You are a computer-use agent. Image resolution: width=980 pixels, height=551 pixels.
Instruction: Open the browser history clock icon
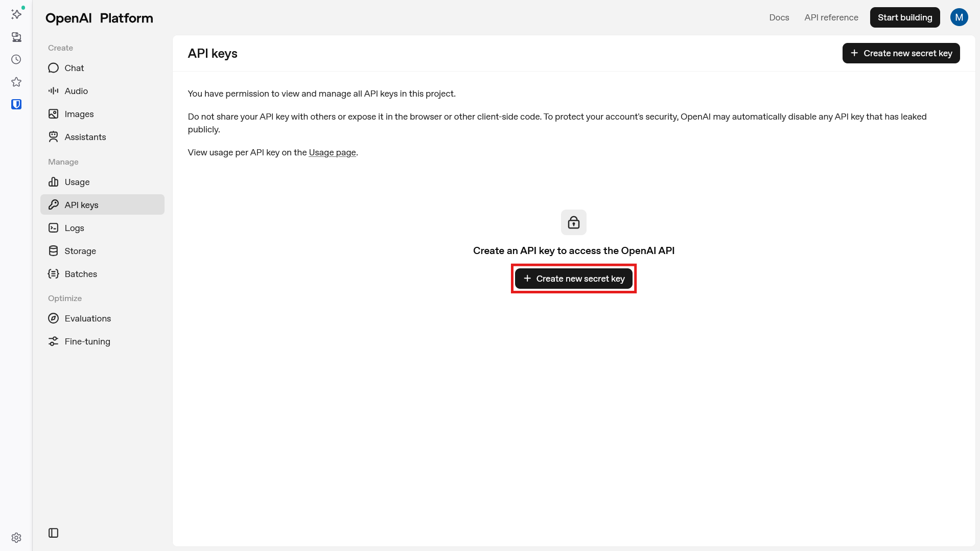point(16,59)
